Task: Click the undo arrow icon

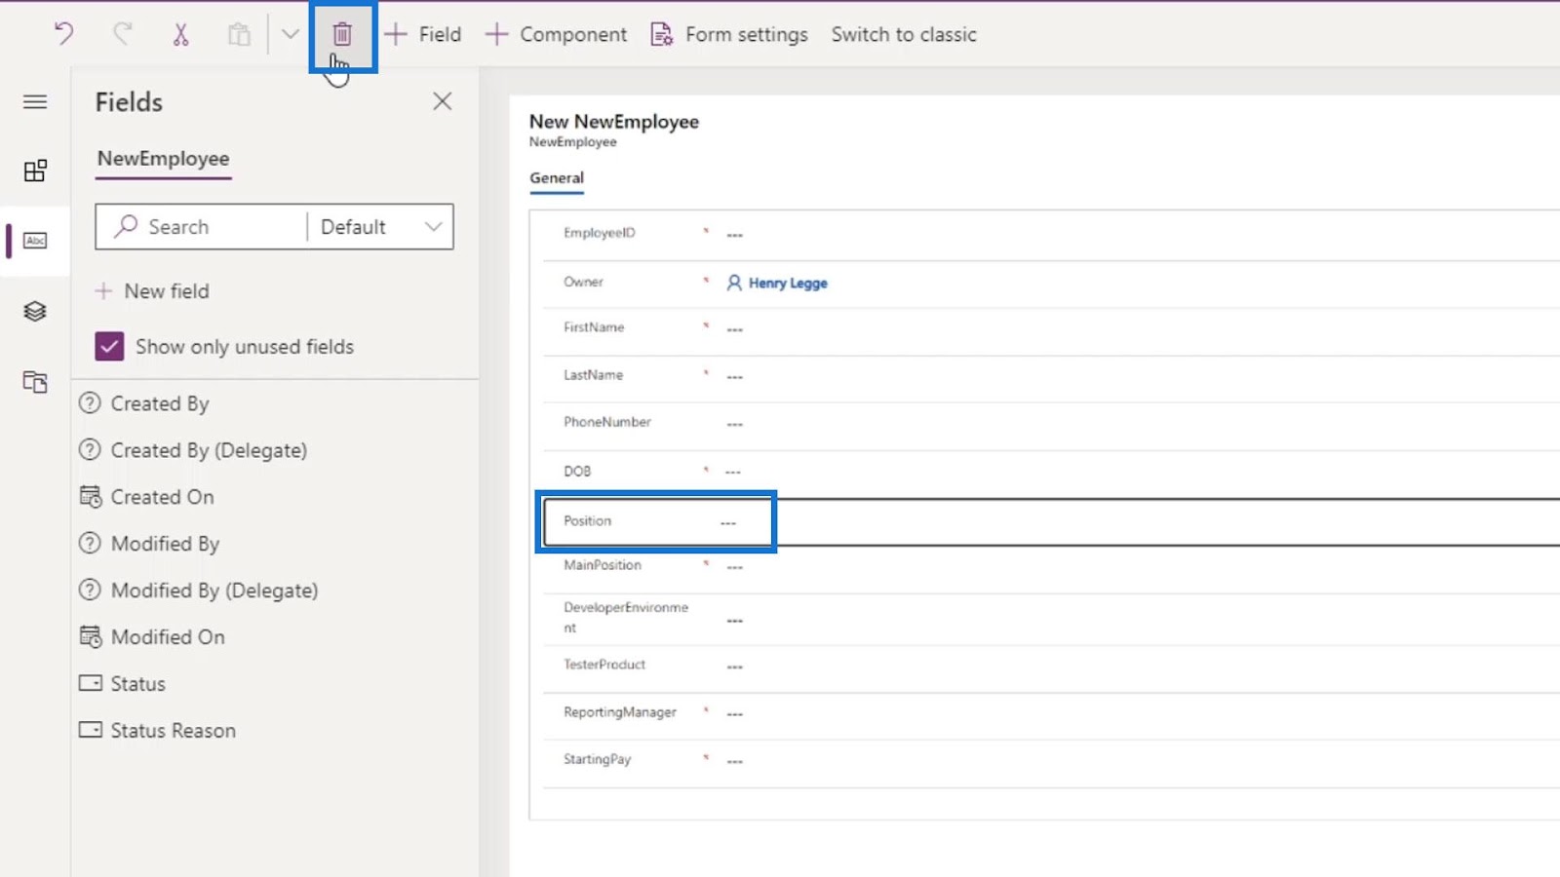Action: click(x=64, y=34)
